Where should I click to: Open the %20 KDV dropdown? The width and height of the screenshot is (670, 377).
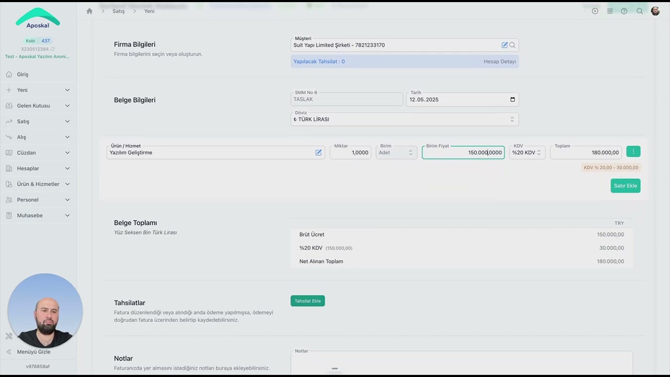pos(527,152)
